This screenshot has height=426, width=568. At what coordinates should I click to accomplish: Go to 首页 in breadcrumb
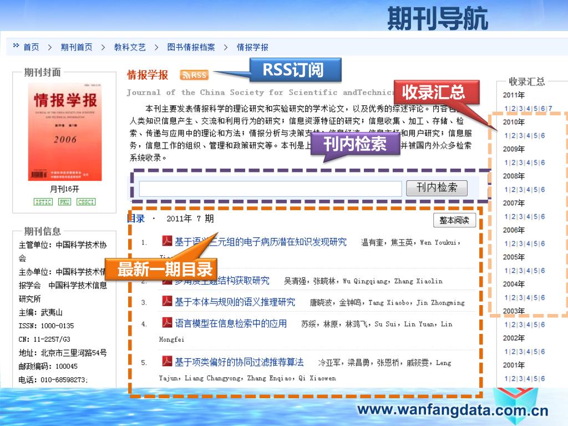31,47
